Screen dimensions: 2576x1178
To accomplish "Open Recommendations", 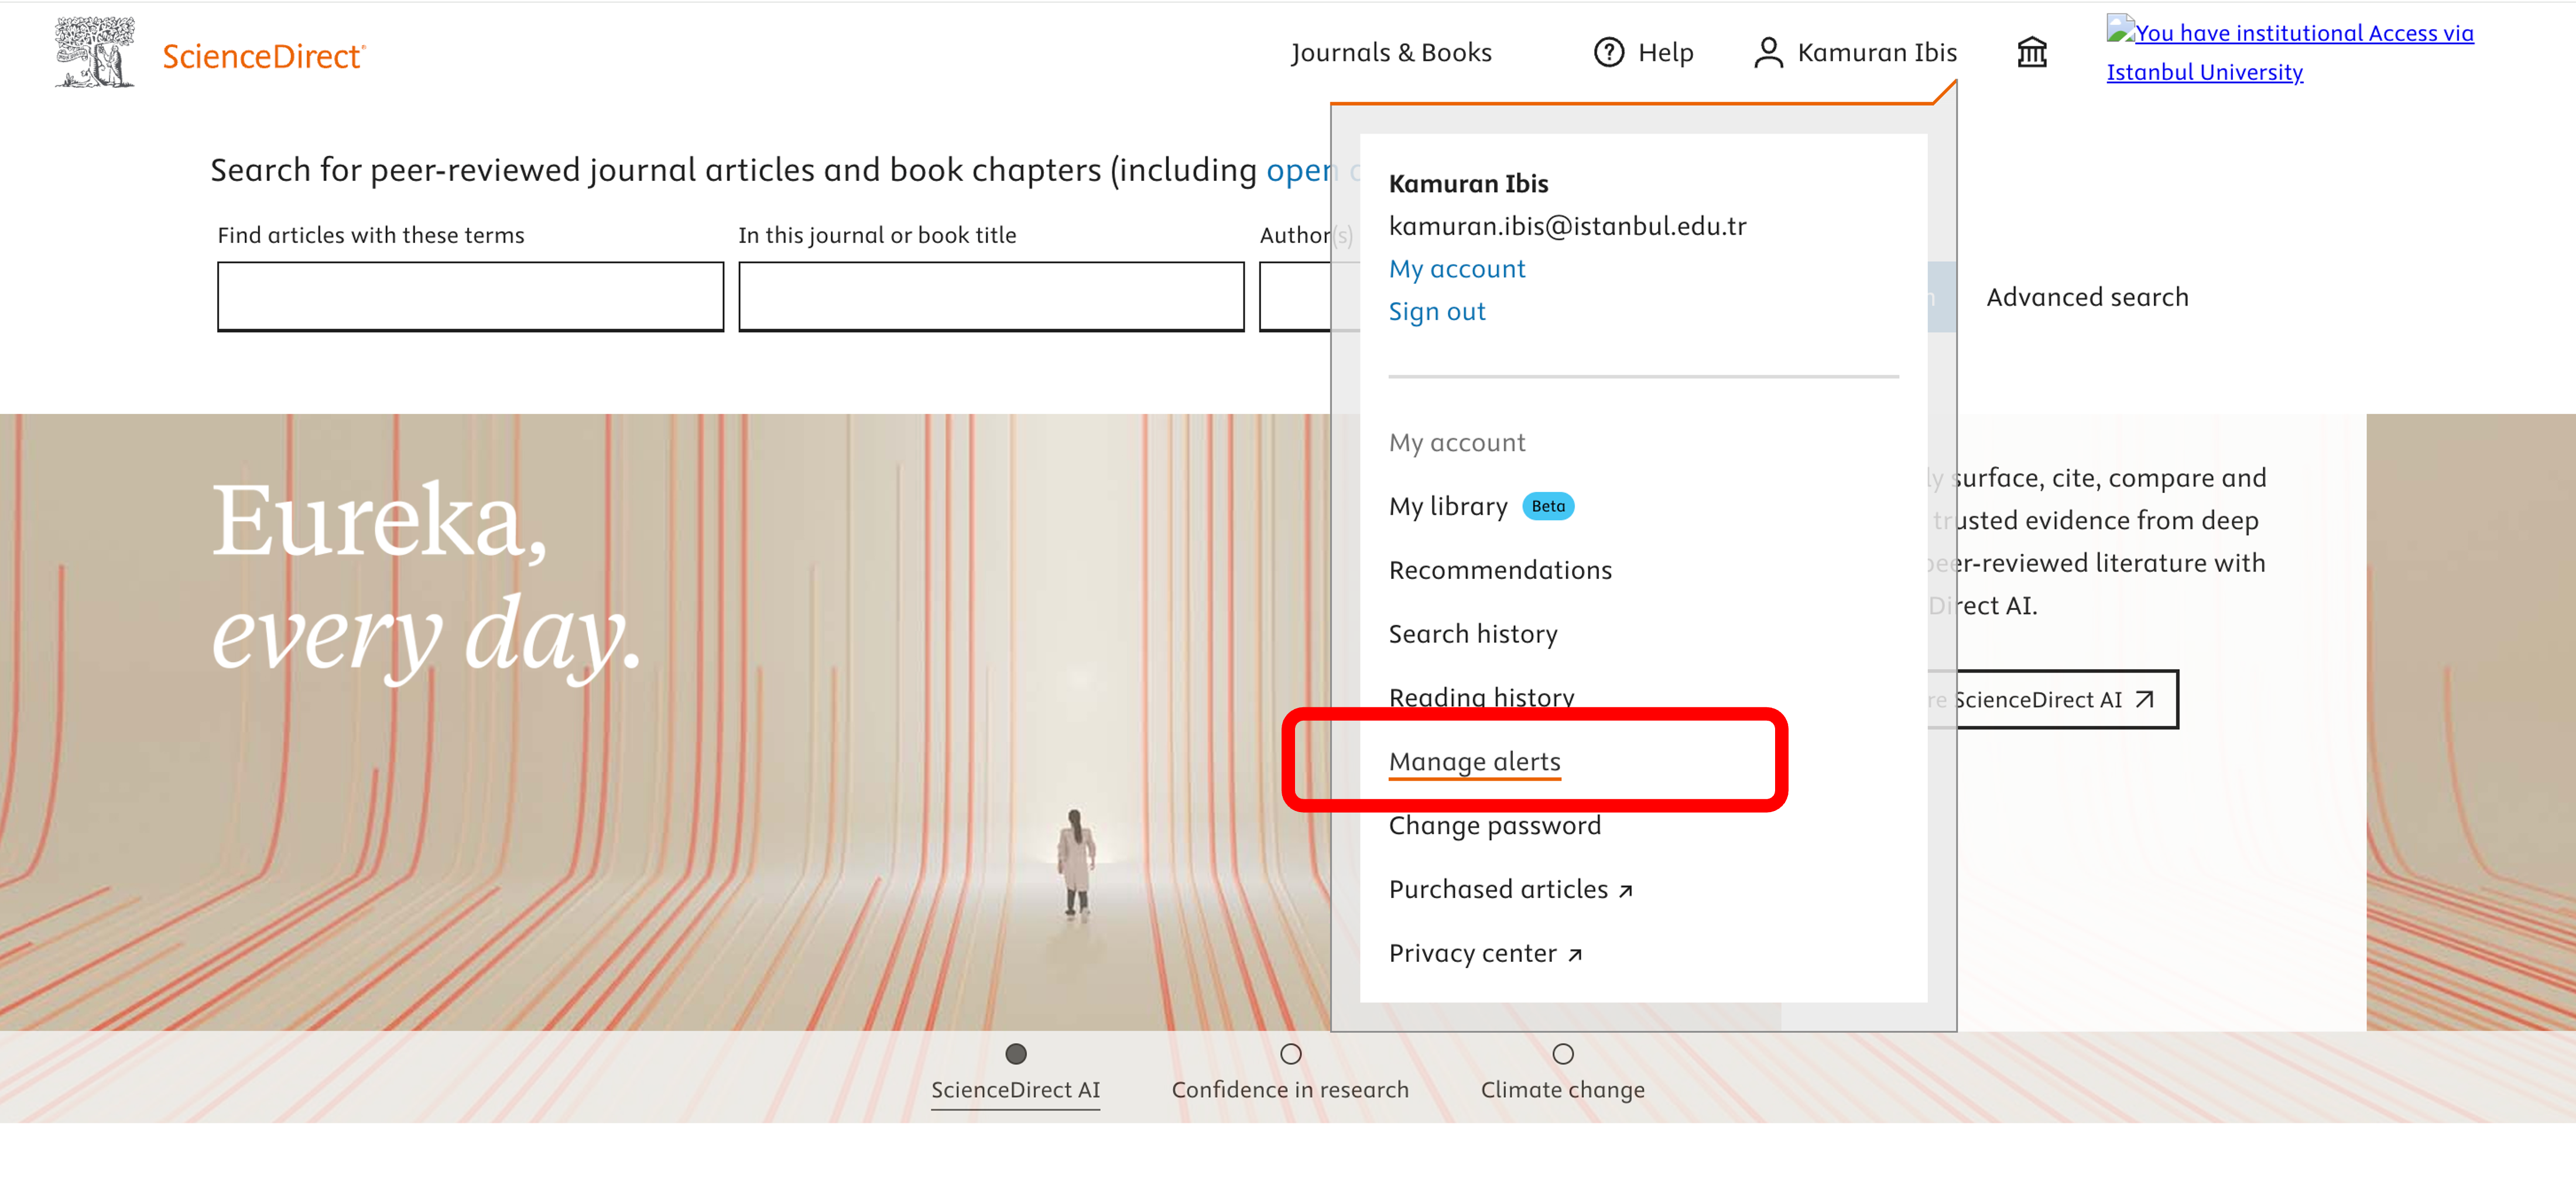I will (1500, 570).
